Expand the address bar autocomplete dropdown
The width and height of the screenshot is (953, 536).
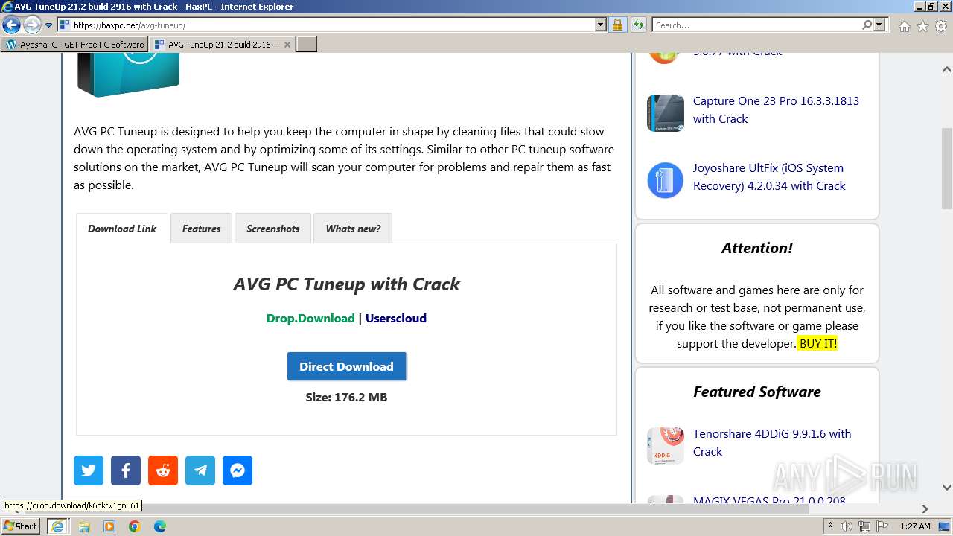[601, 25]
